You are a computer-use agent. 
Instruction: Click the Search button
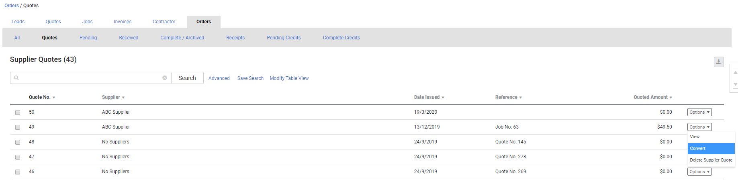(x=187, y=78)
